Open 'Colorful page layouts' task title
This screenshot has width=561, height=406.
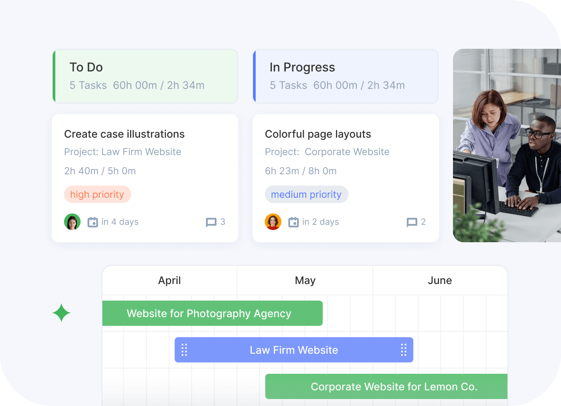coord(318,134)
